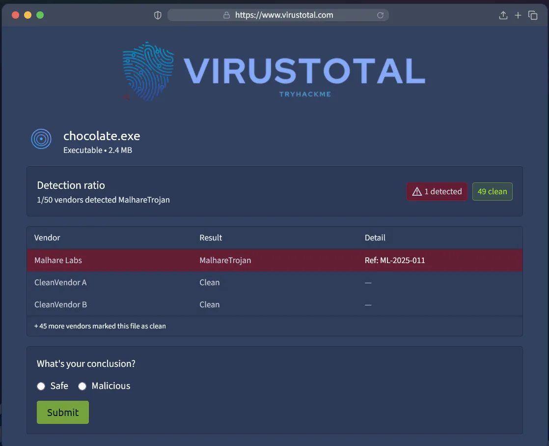Viewport: 549px width, 446px height.
Task: Open the Share menu icon
Action: (x=503, y=15)
